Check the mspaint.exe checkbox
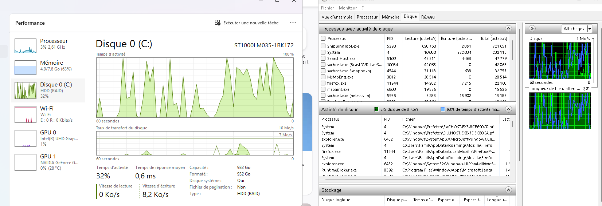Viewport: 602px width, 206px height. [323, 89]
